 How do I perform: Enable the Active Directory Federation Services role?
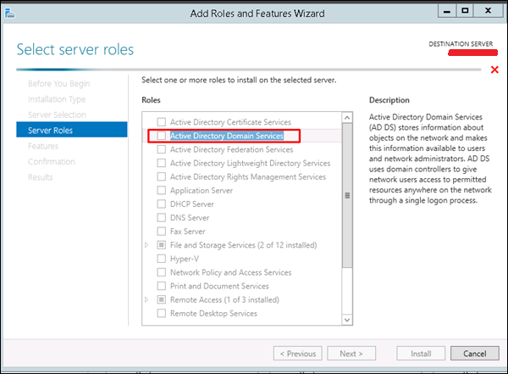coord(162,149)
